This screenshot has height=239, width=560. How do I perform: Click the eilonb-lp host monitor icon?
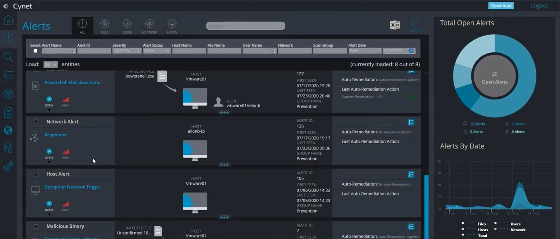tap(195, 150)
